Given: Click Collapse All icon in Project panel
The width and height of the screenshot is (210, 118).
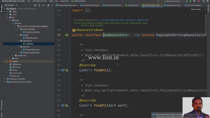Looking at the screenshot, I should pos(43,5).
